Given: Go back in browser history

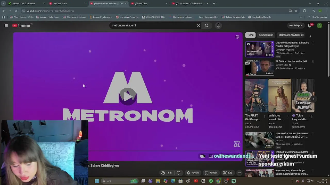Looking at the screenshot, I should [4, 11].
